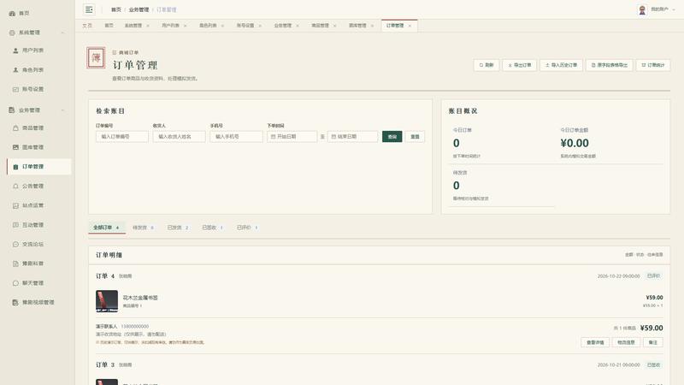This screenshot has width=684, height=385.
Task: Close the 订单管理 page tab
Action: click(x=410, y=27)
